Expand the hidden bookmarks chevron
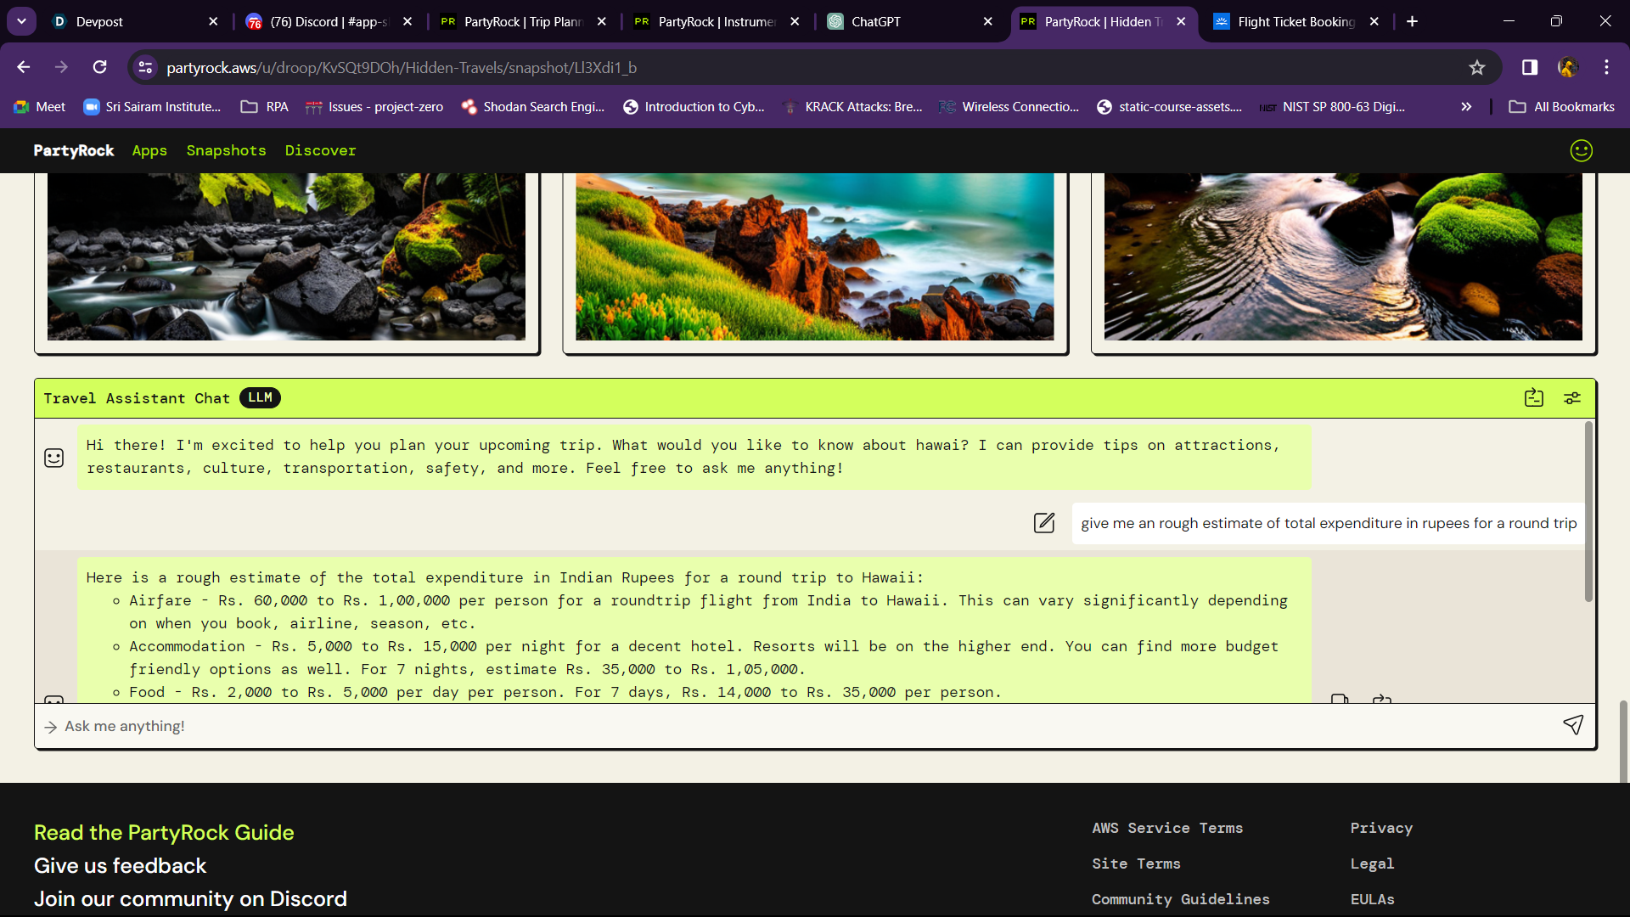Screen dimensions: 1630x917 [x=1466, y=107]
